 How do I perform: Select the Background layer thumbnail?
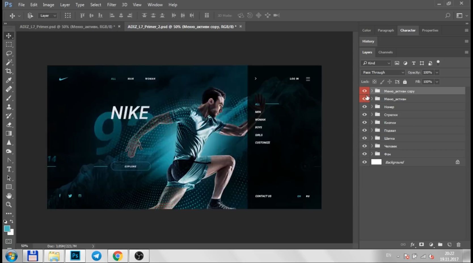[x=376, y=162]
